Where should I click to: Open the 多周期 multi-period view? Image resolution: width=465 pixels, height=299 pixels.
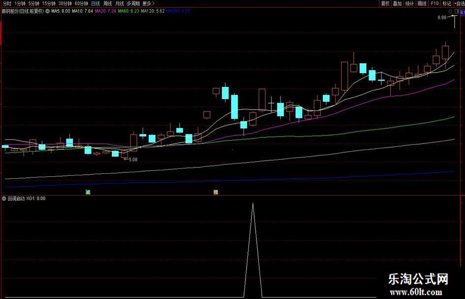coord(133,3)
